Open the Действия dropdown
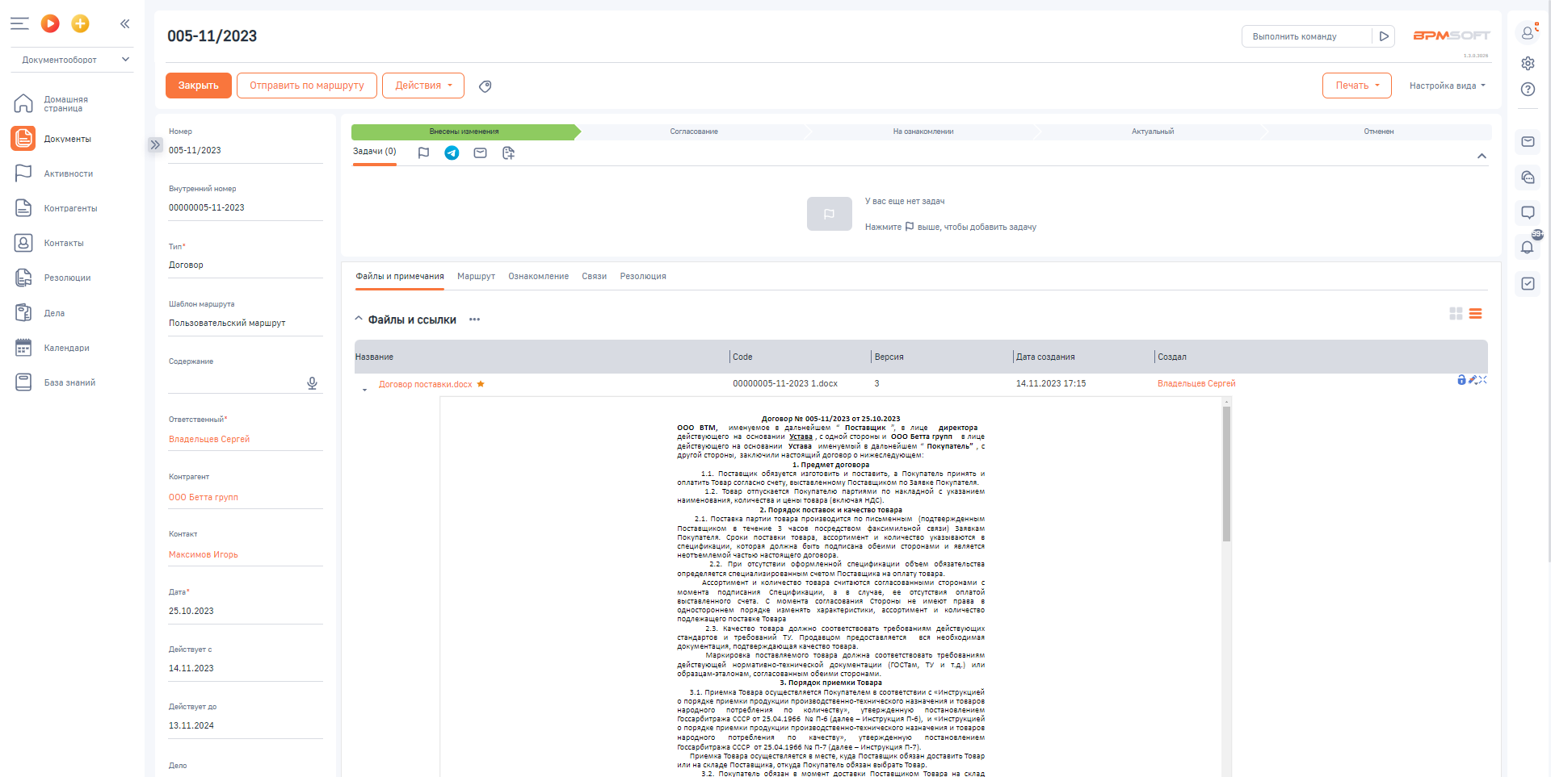The image size is (1551, 777). [x=423, y=86]
